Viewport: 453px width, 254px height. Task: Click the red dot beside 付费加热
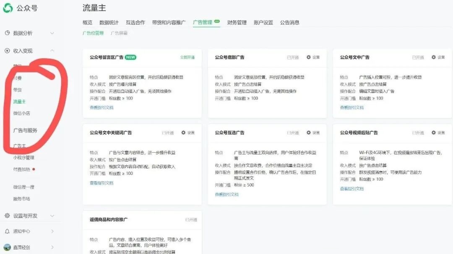[x=34, y=169]
